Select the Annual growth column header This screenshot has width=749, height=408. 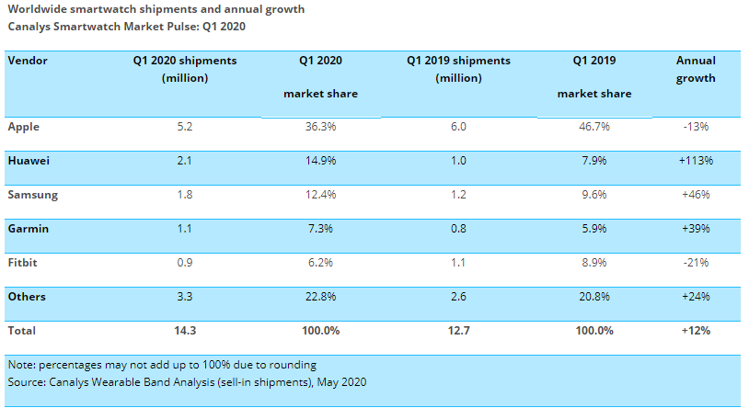click(696, 69)
